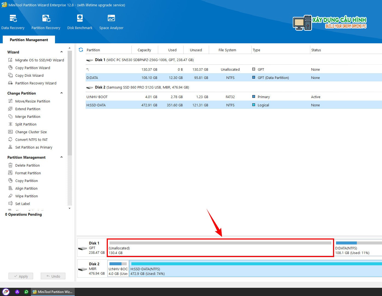Click the Move/Resize Partition icon
This screenshot has width=382, height=296.
pos(10,101)
